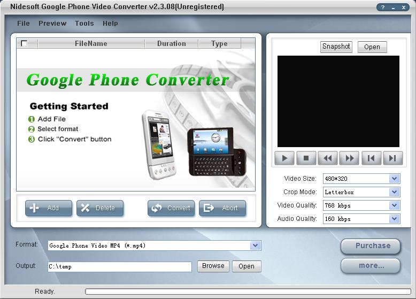Click the Output path field showing C:\temp
Viewport: 416px width, 299px height.
coord(120,266)
